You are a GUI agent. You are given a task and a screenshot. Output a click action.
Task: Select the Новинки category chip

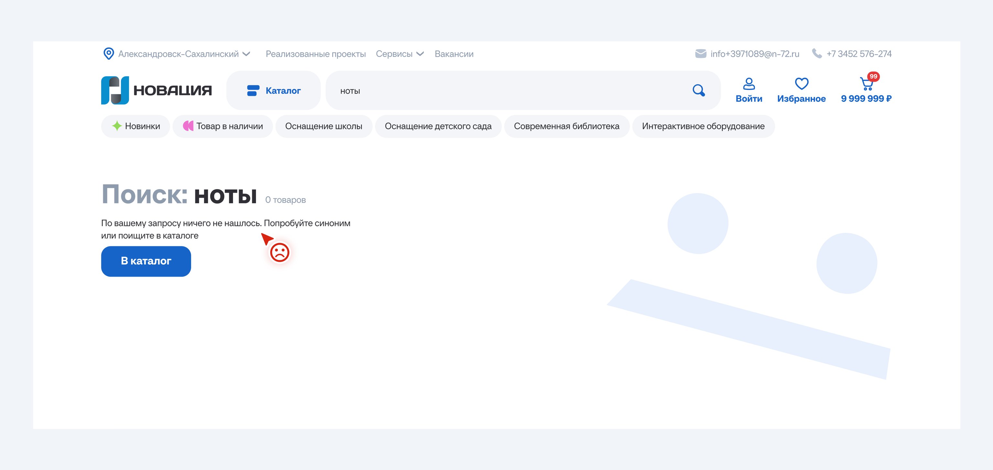tap(136, 126)
